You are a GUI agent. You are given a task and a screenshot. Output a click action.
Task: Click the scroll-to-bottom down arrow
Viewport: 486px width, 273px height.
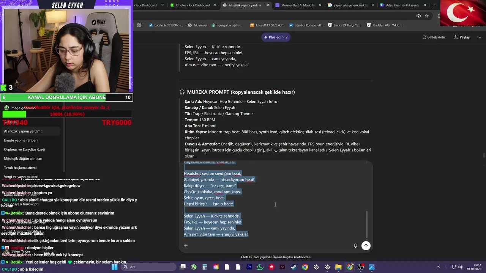276,151
